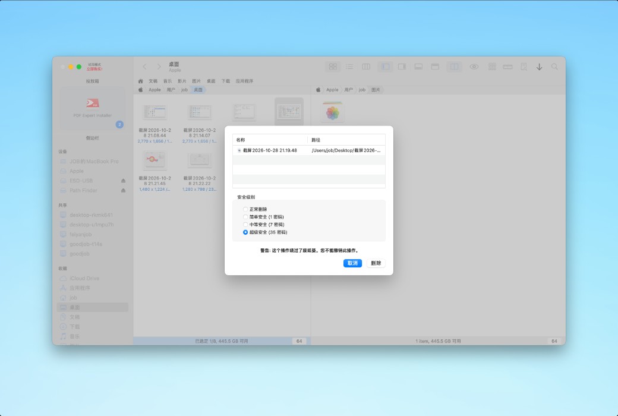The image size is (618, 416).
Task: Click job in the left pane path bar
Action: [x=184, y=90]
